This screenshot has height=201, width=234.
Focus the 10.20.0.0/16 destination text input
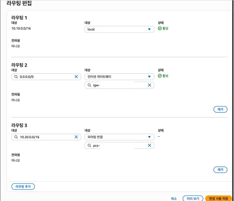coord(45,137)
